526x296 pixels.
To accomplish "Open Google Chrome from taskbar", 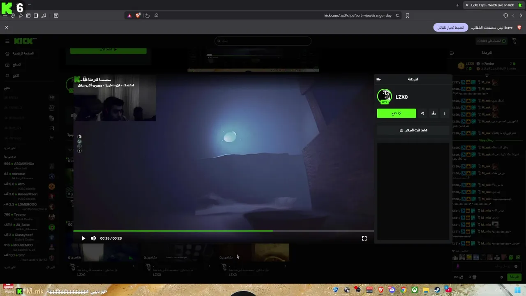I will coord(404,290).
